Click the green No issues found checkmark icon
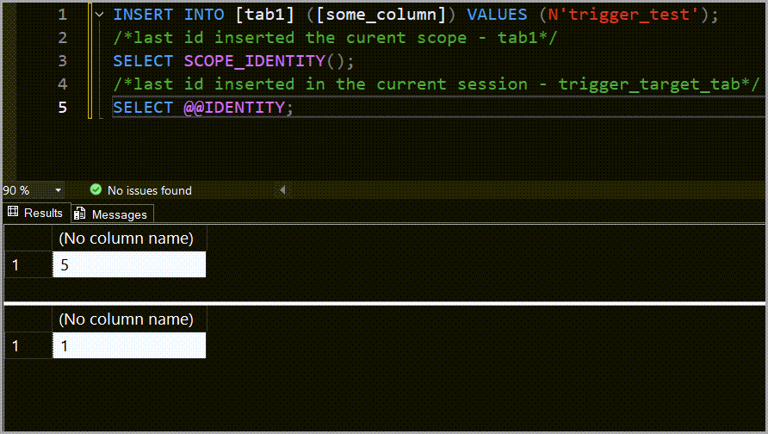The width and height of the screenshot is (768, 434). point(96,189)
